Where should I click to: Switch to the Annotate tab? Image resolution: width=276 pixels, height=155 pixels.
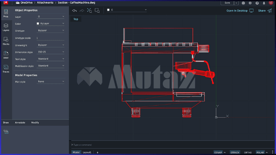[20, 123]
